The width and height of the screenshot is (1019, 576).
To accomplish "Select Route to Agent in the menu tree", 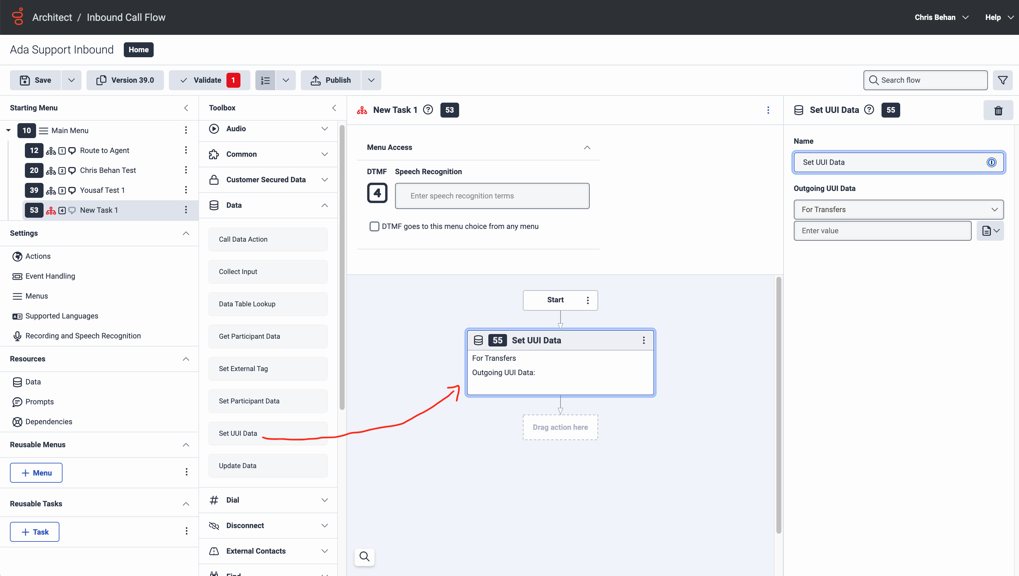I will 105,150.
